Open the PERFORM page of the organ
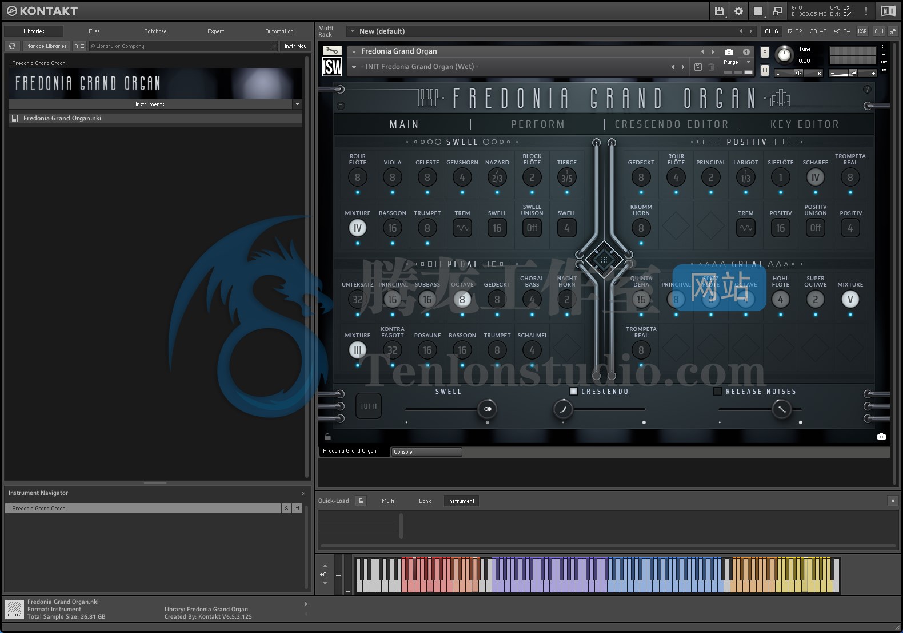Viewport: 903px width, 633px height. pyautogui.click(x=538, y=124)
